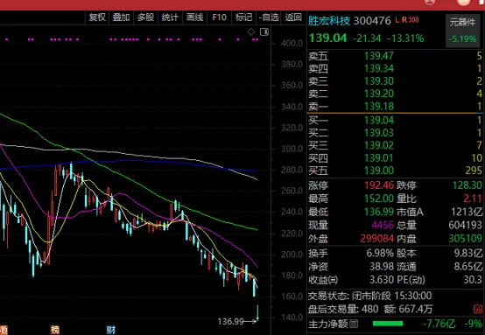
Task: Click the 5-buy order size 295
Action: click(x=474, y=171)
